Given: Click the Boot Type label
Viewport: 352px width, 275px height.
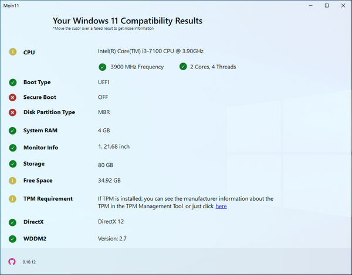Looking at the screenshot, I should [37, 82].
